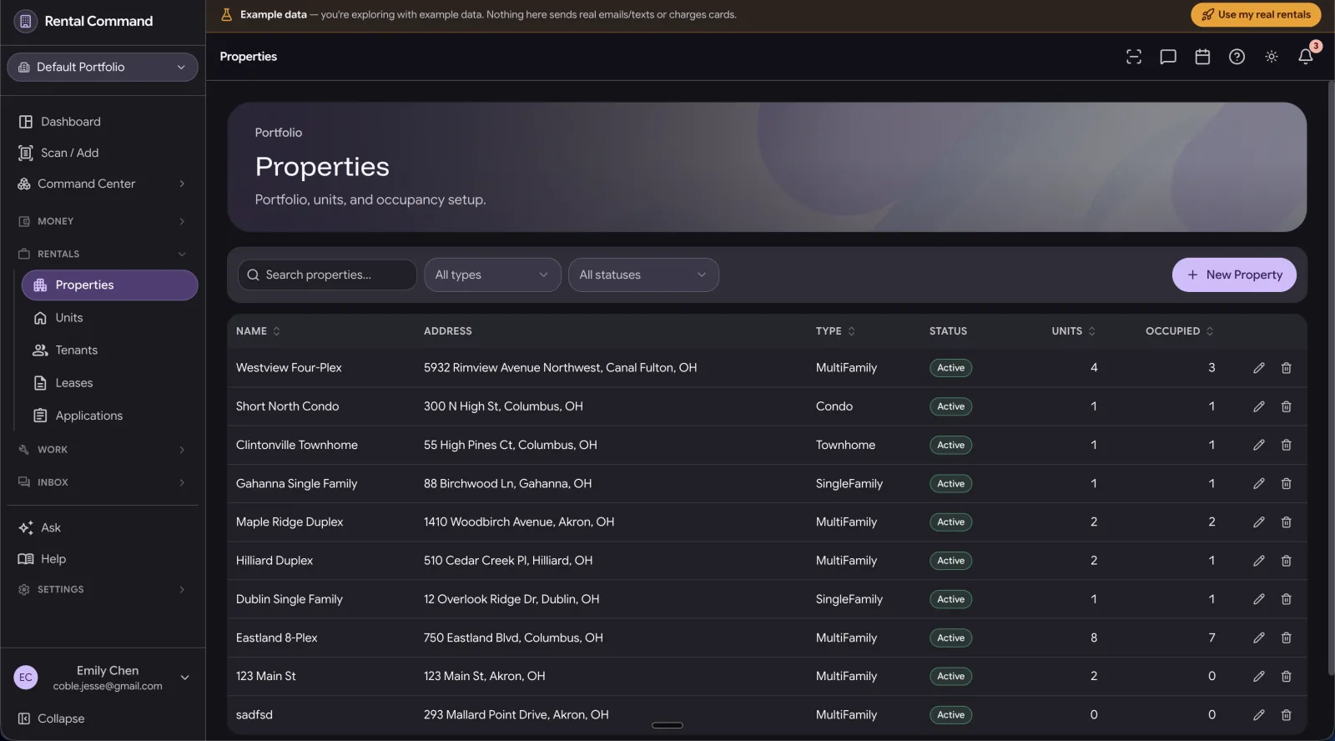
Task: Focus the Search properties field
Action: pyautogui.click(x=327, y=275)
